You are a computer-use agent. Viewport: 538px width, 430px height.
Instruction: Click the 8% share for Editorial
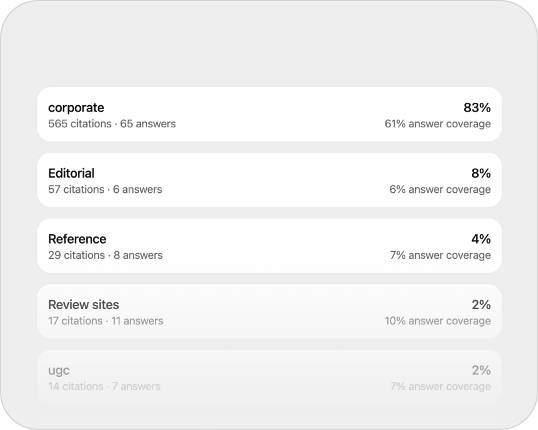click(x=481, y=174)
